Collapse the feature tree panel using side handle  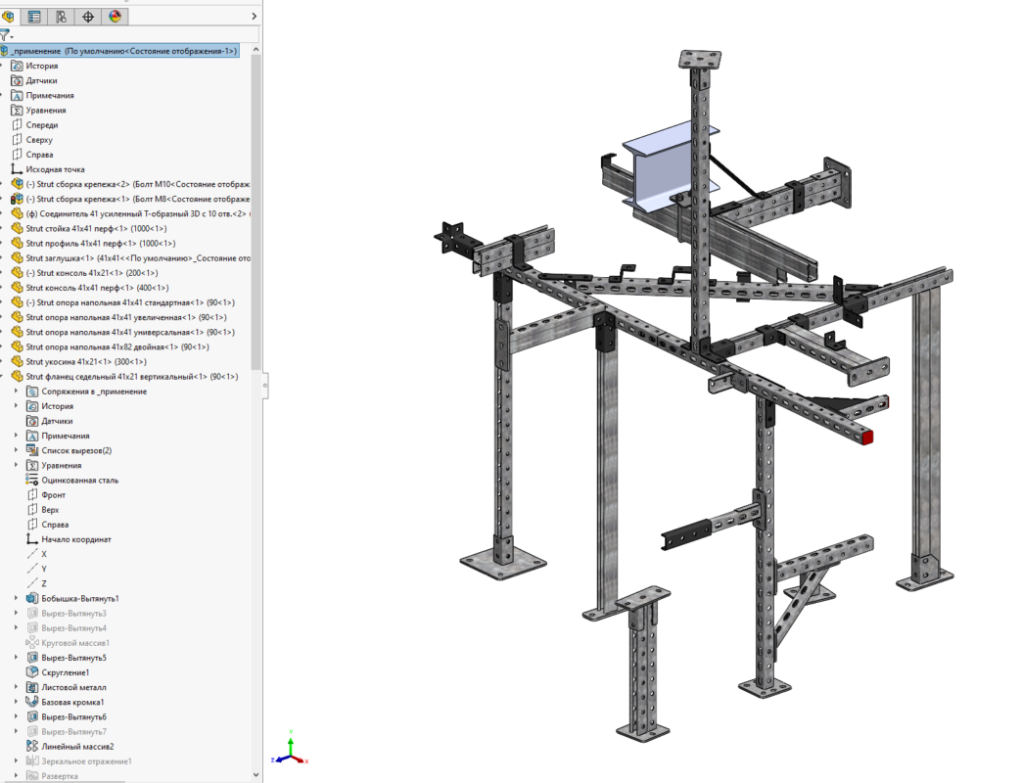click(265, 386)
